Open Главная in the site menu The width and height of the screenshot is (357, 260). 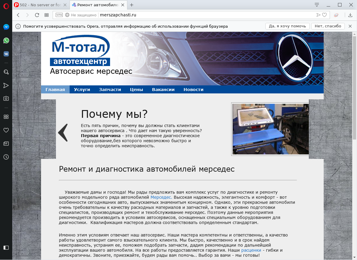55,89
